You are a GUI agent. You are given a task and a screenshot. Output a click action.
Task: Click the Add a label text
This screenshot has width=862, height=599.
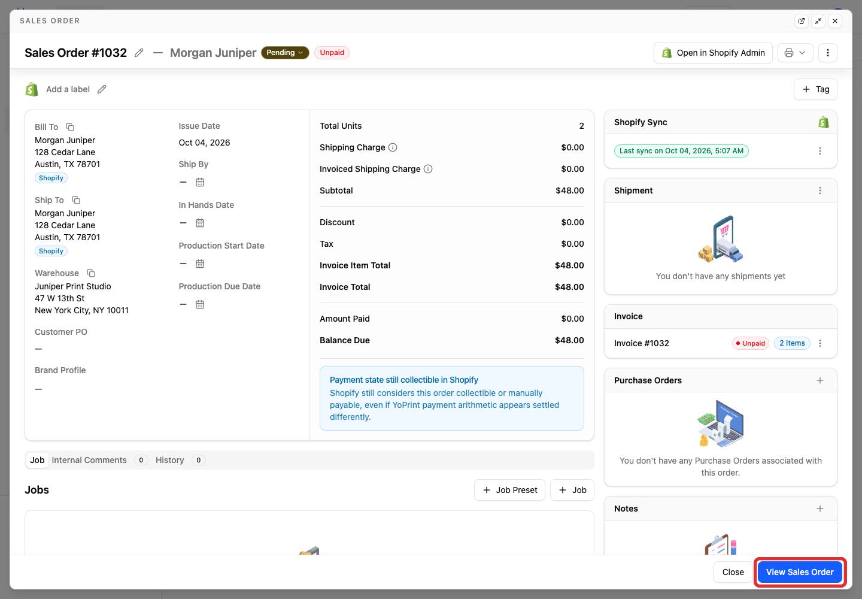click(68, 89)
